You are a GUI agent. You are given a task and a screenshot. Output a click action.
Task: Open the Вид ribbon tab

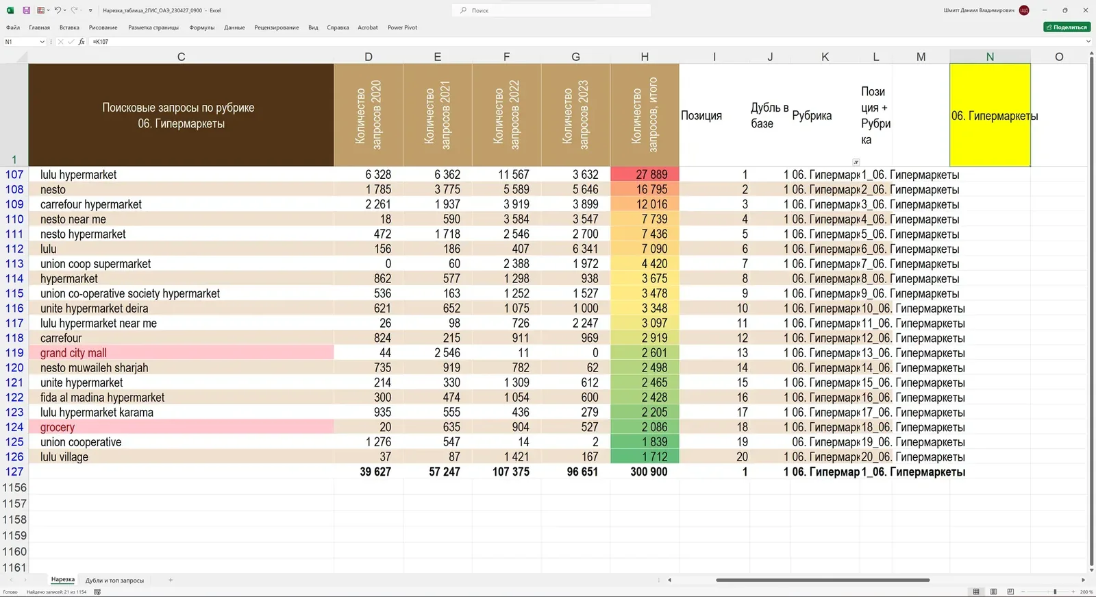tap(313, 27)
